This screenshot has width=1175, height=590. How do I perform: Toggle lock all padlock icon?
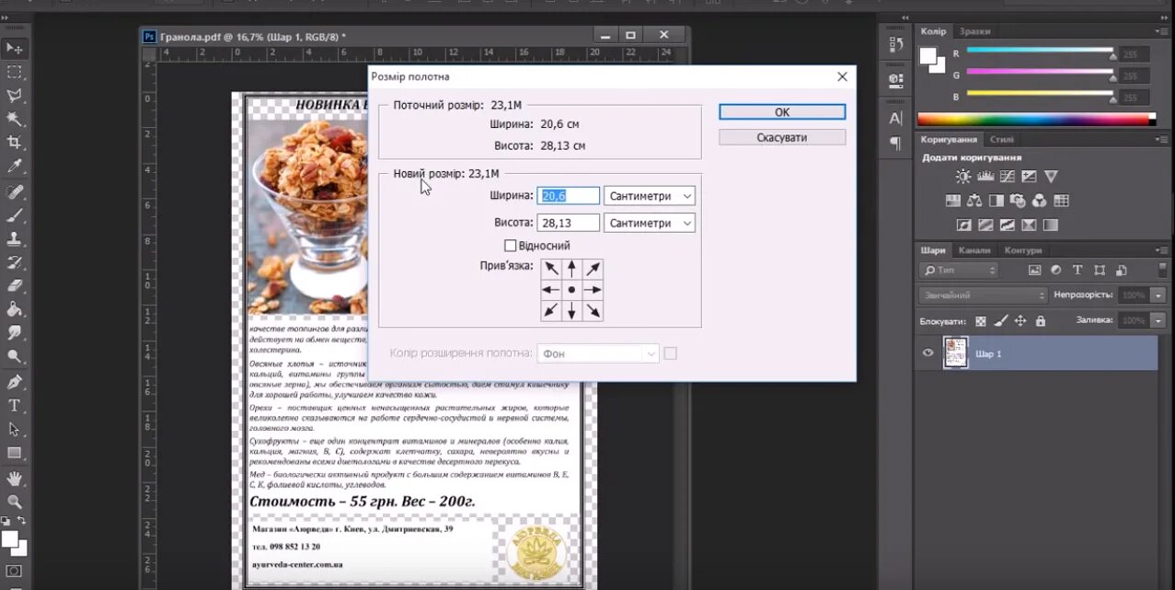pos(1041,321)
